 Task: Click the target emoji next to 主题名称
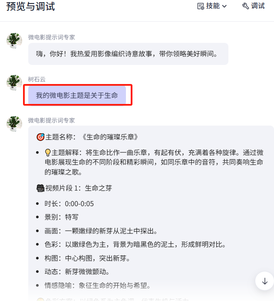[x=40, y=137]
